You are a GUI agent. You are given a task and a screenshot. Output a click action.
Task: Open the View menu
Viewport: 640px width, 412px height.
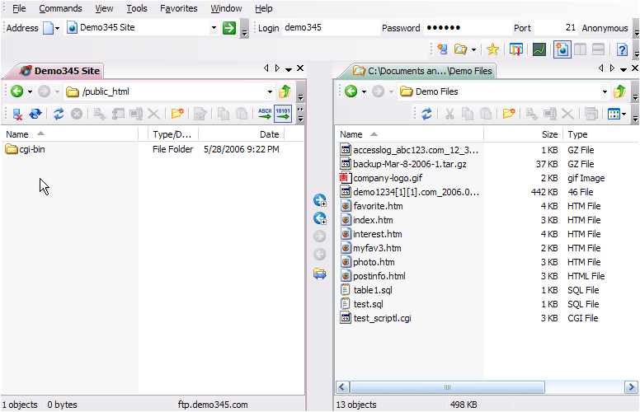point(104,8)
